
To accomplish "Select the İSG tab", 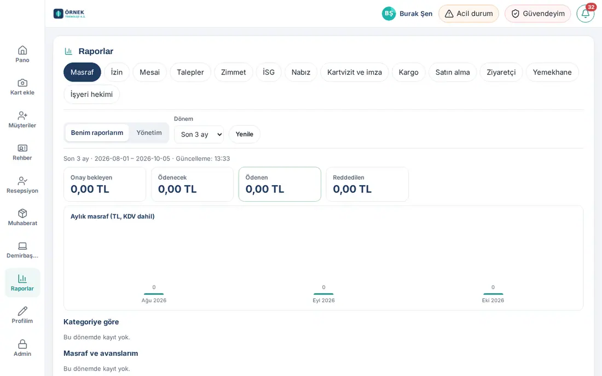I will pyautogui.click(x=269, y=73).
